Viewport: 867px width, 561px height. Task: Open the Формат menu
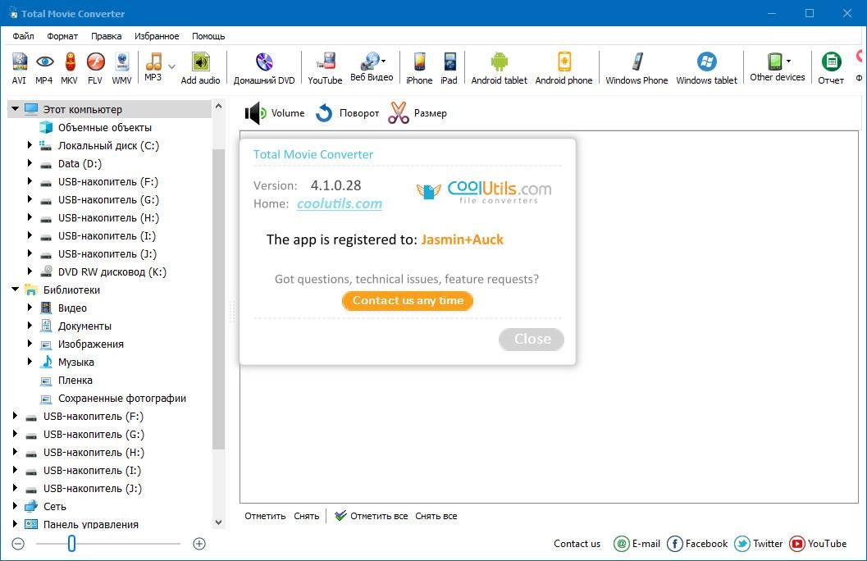click(x=62, y=36)
